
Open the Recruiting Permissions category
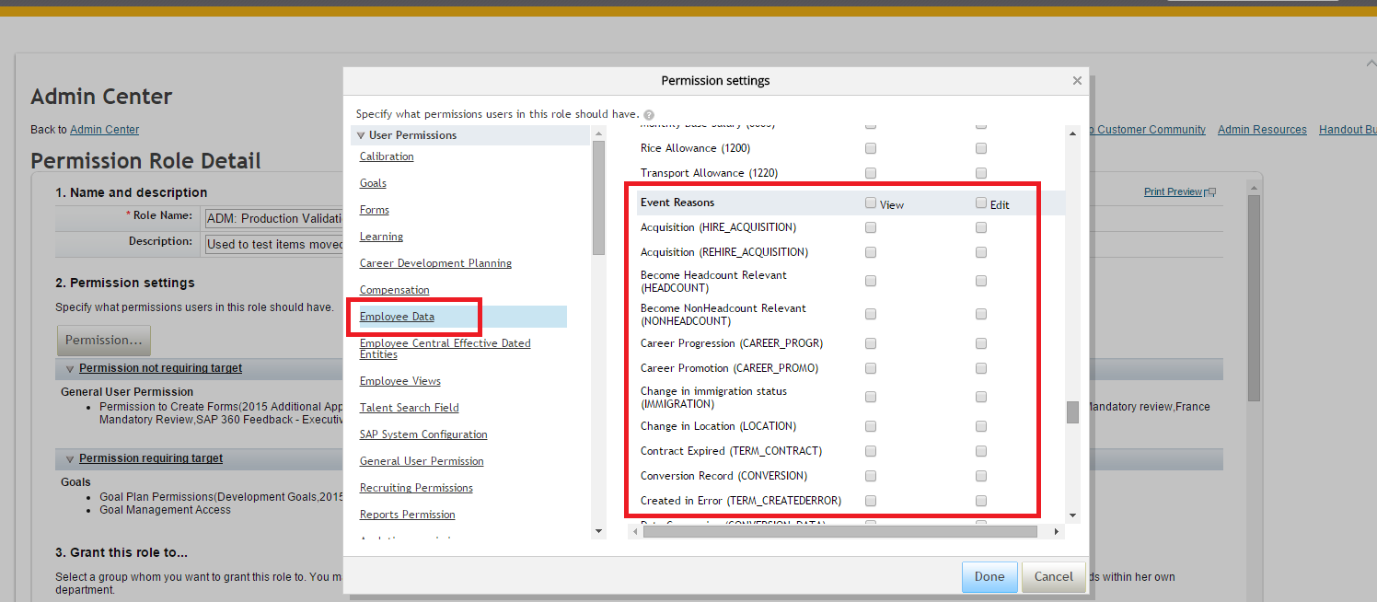pos(416,488)
